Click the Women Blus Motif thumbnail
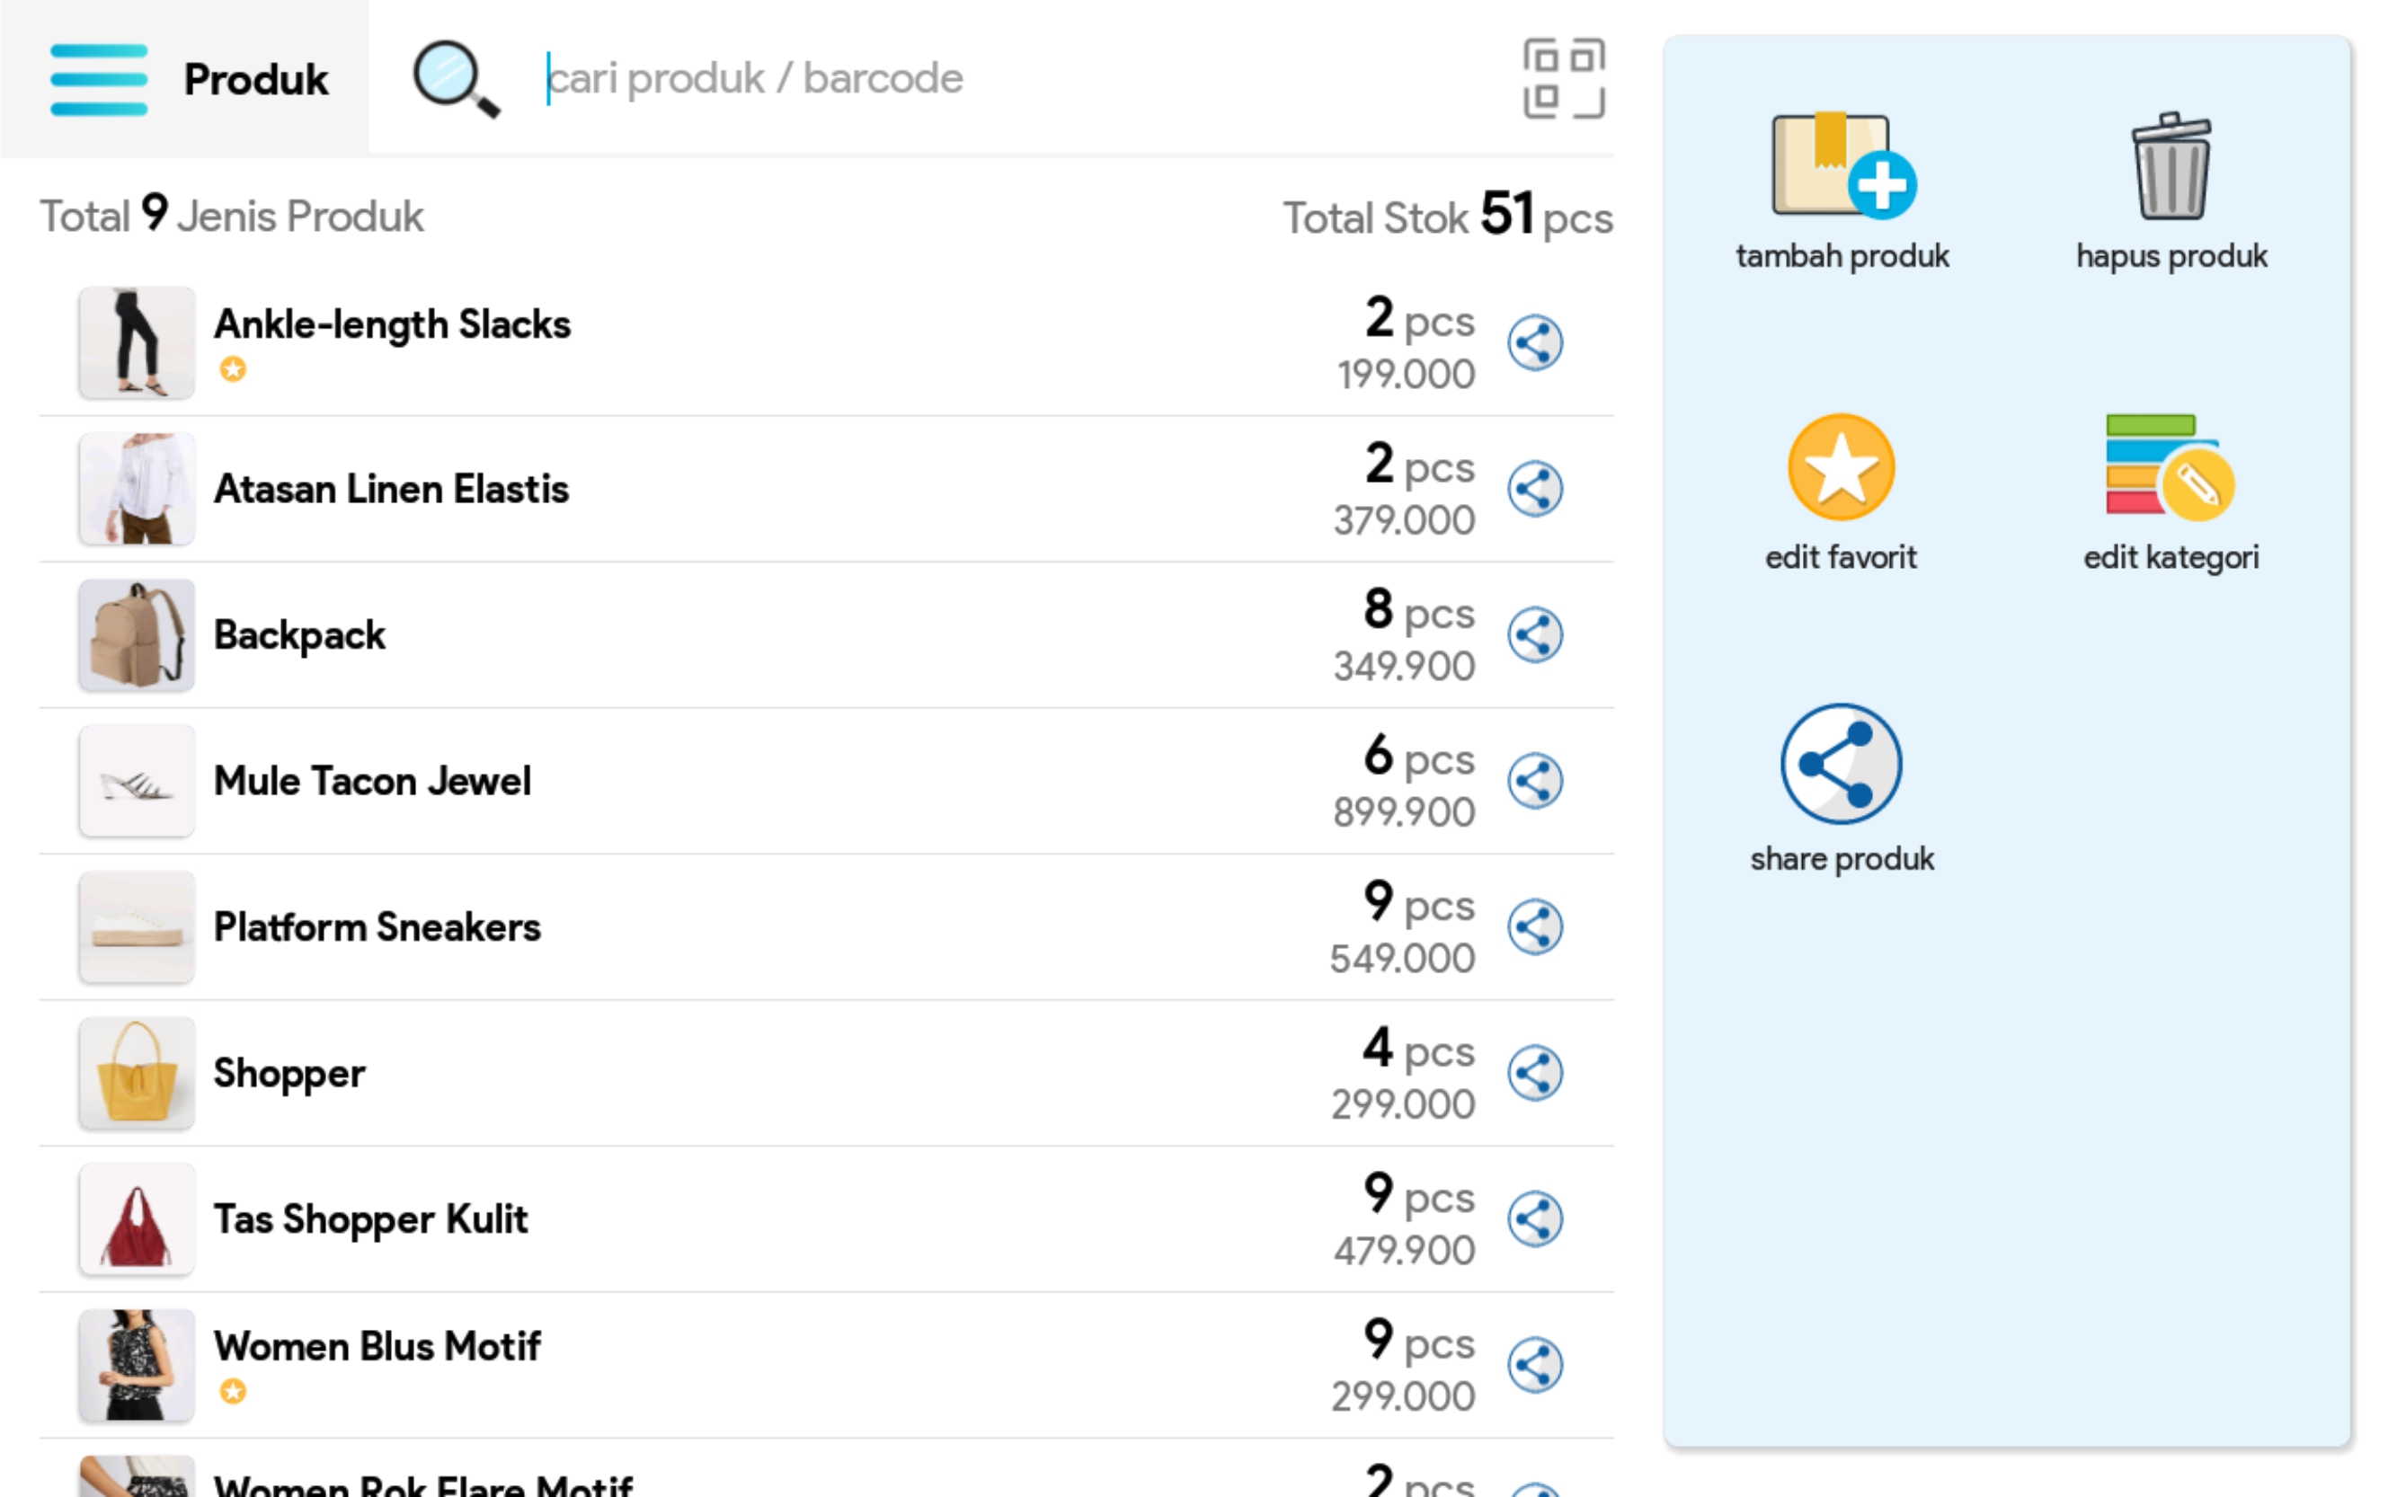The height and width of the screenshot is (1497, 2397). coord(137,1365)
